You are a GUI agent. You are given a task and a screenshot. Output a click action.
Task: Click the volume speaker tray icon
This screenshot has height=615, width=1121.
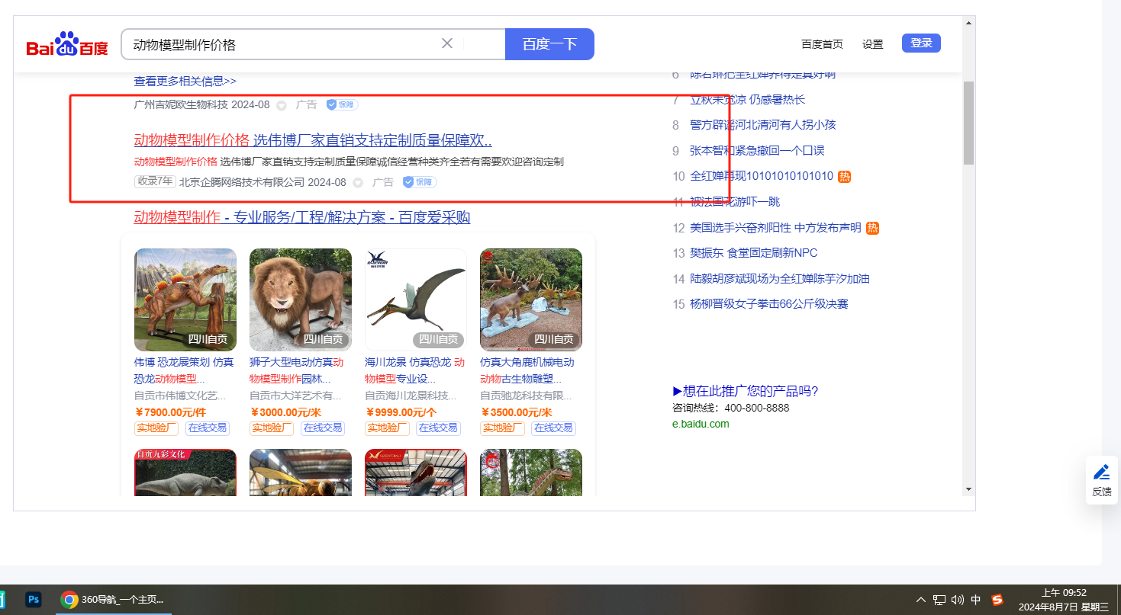pos(958,600)
